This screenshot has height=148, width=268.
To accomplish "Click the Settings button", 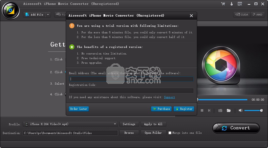I will click(x=129, y=124).
